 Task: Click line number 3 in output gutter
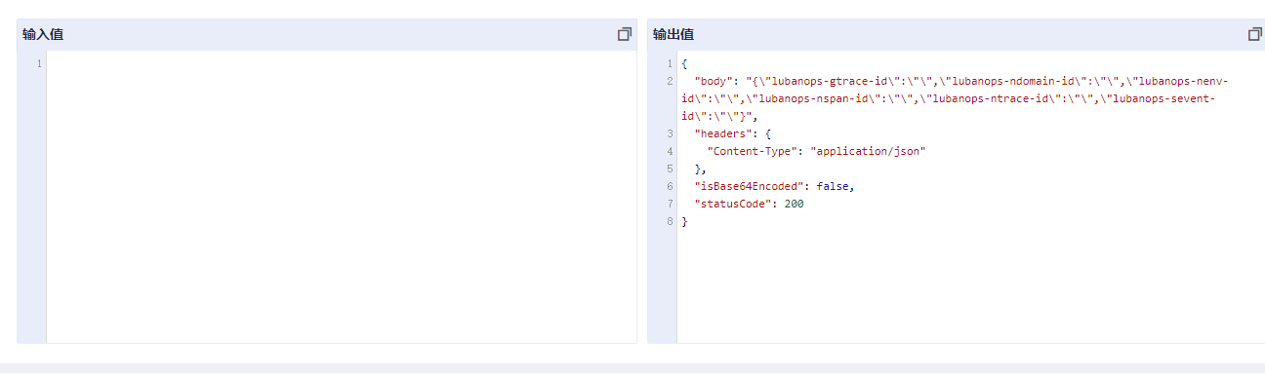670,133
